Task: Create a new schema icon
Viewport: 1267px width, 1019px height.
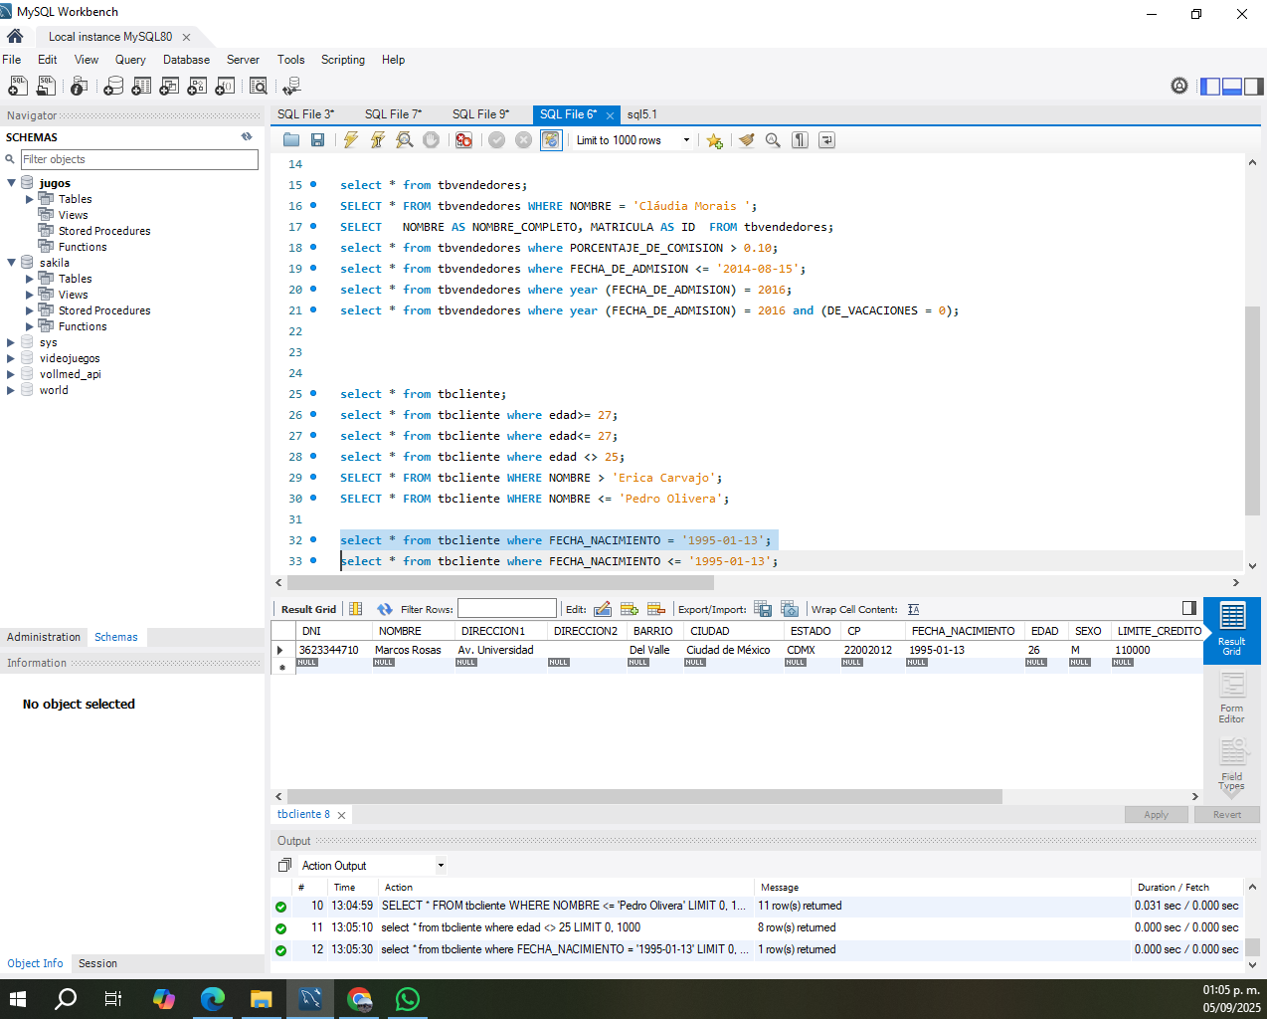Action: point(114,87)
